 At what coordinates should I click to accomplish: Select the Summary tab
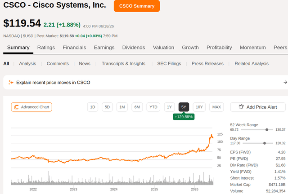click(x=18, y=48)
